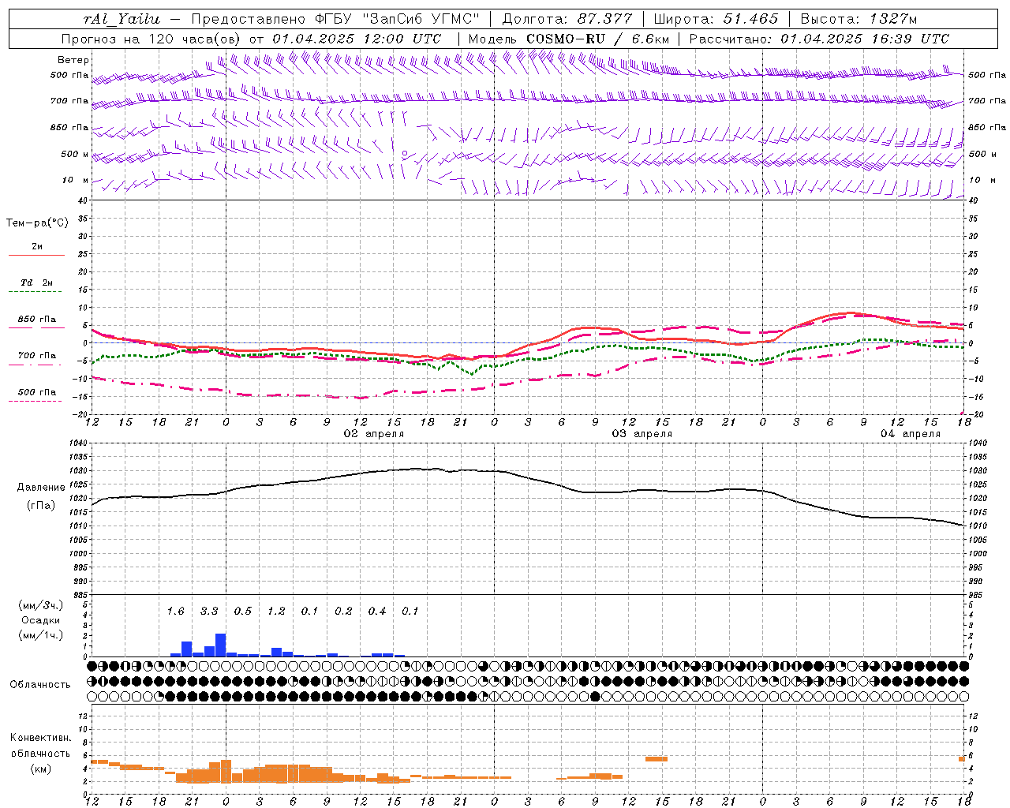The height and width of the screenshot is (808, 1010).
Task: Click the station name rAl_Yailu
Action: pyautogui.click(x=121, y=19)
